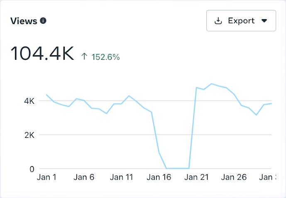Select the Jan 11 date label
This screenshot has height=198, width=286.
(122, 177)
